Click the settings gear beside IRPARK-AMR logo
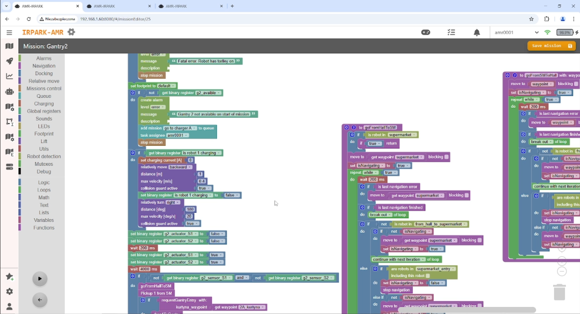The width and height of the screenshot is (580, 314). [x=71, y=32]
